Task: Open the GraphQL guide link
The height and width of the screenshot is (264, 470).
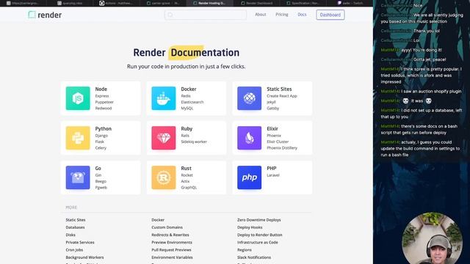Action: point(189,188)
